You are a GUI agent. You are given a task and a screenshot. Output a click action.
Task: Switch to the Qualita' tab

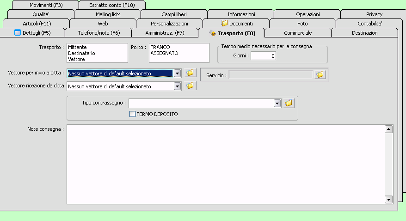41,14
